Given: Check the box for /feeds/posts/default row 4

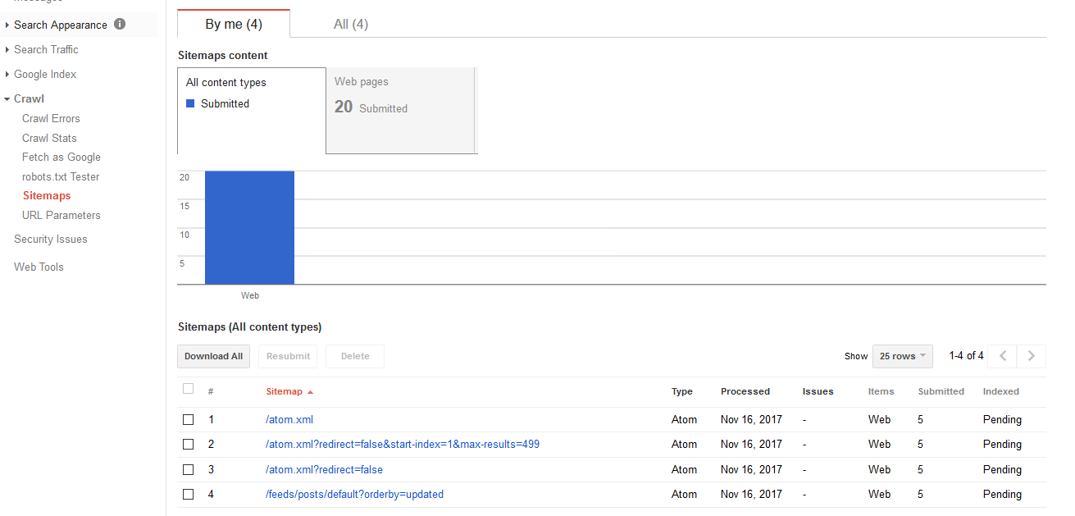Looking at the screenshot, I should tap(189, 495).
